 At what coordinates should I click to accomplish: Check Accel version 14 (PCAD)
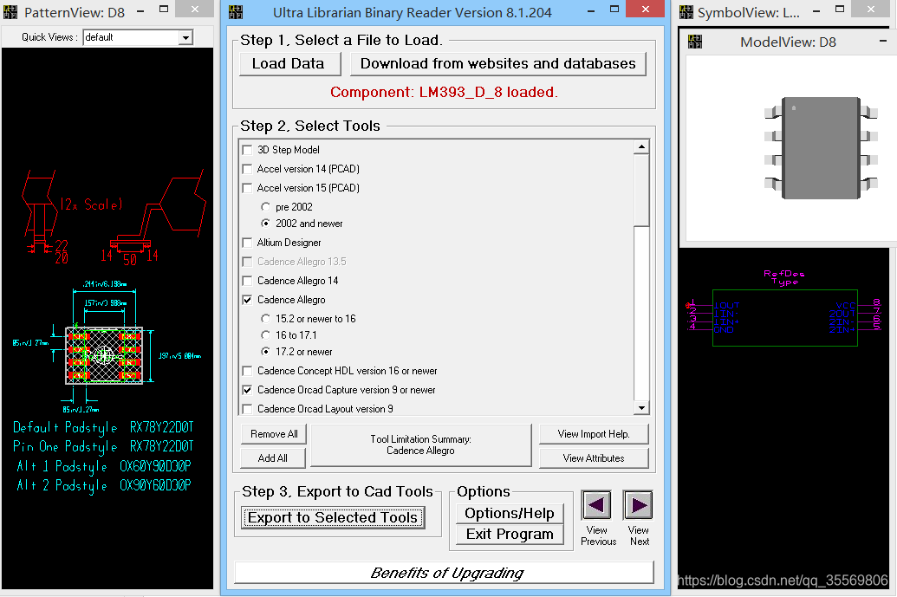tap(248, 169)
